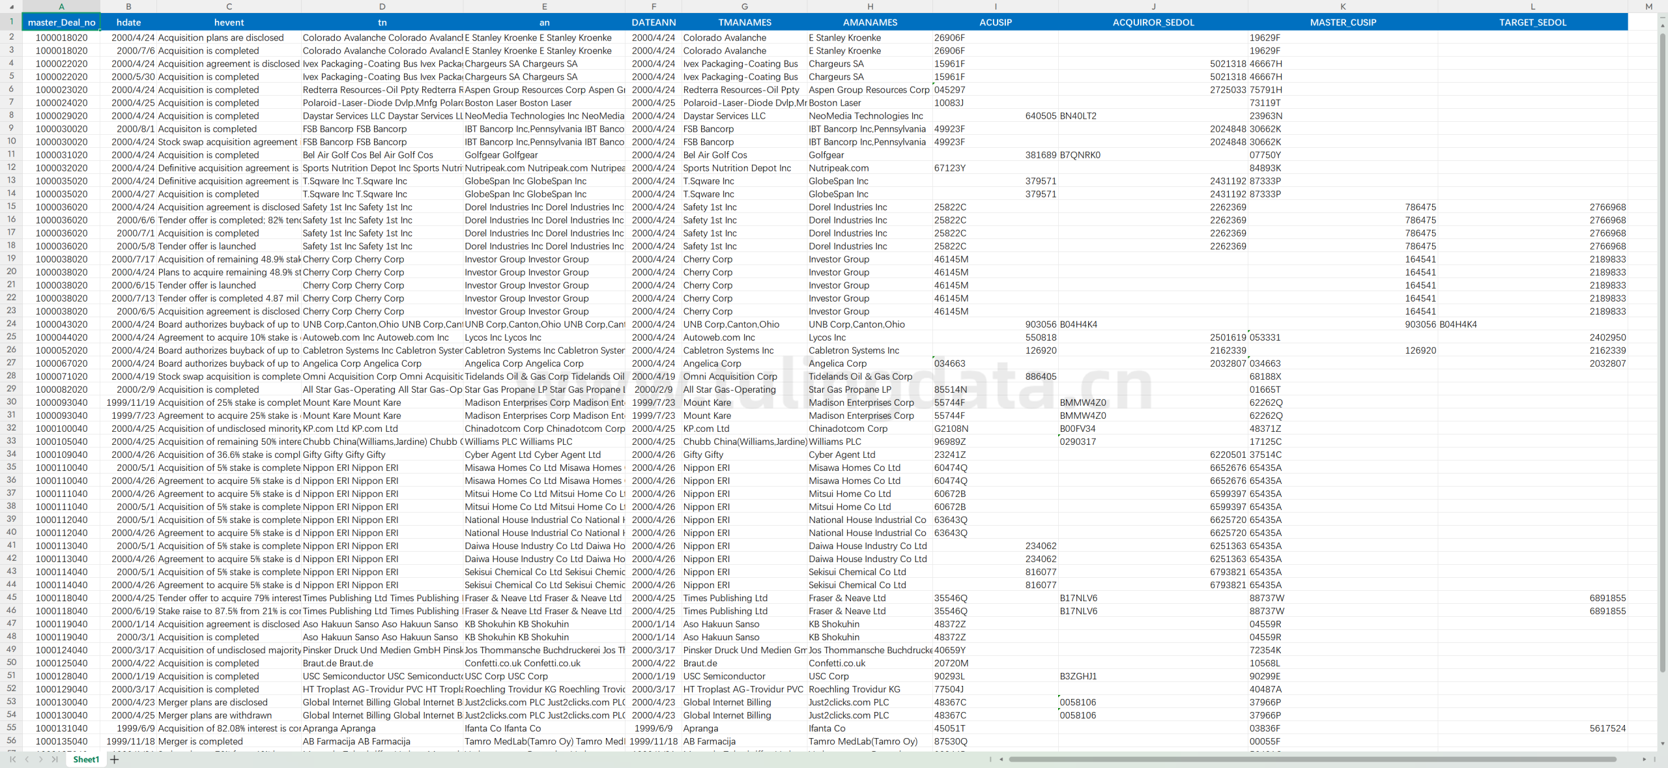Click the select-all corner triangle
This screenshot has width=1668, height=768.
(11, 7)
